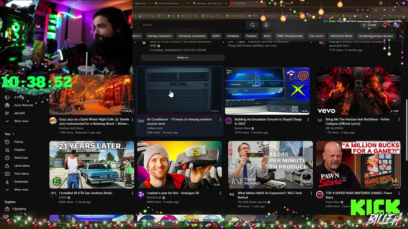Filter by Christmas ornaments chip
The width and height of the screenshot is (408, 229).
[x=192, y=36]
